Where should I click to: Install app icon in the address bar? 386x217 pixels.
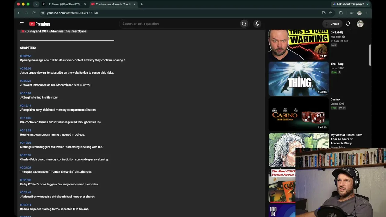324,13
